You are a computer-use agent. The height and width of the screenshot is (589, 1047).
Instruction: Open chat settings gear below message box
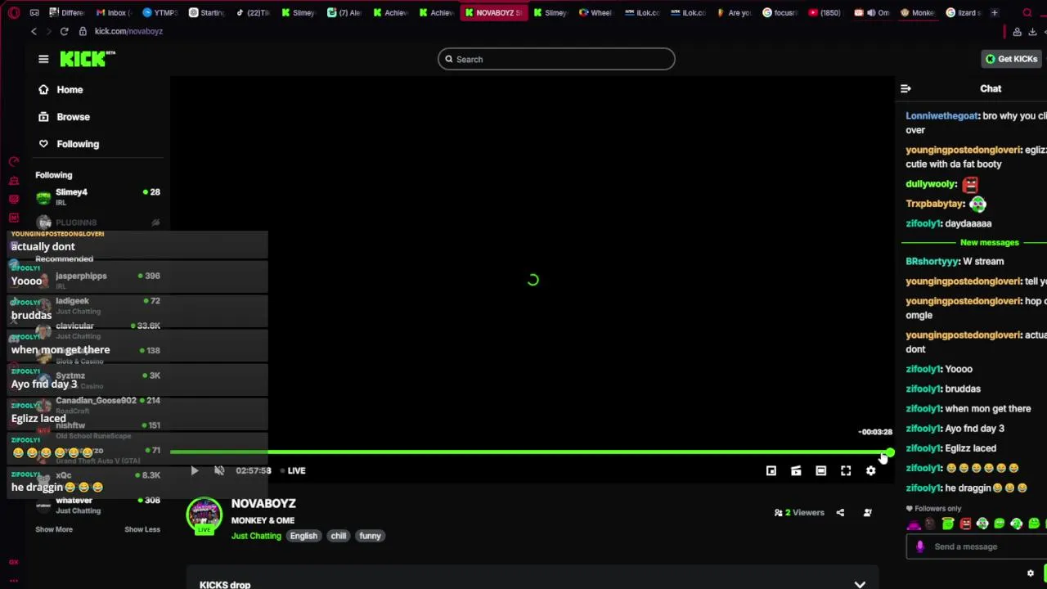point(1031,573)
